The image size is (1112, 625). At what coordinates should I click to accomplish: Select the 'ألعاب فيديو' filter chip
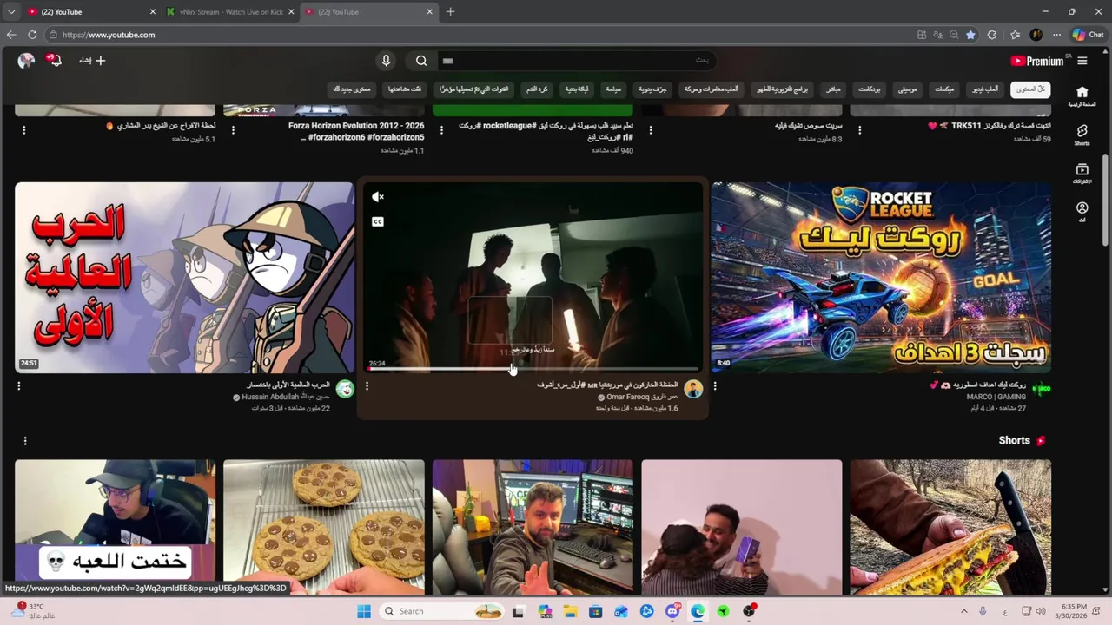[x=985, y=89]
